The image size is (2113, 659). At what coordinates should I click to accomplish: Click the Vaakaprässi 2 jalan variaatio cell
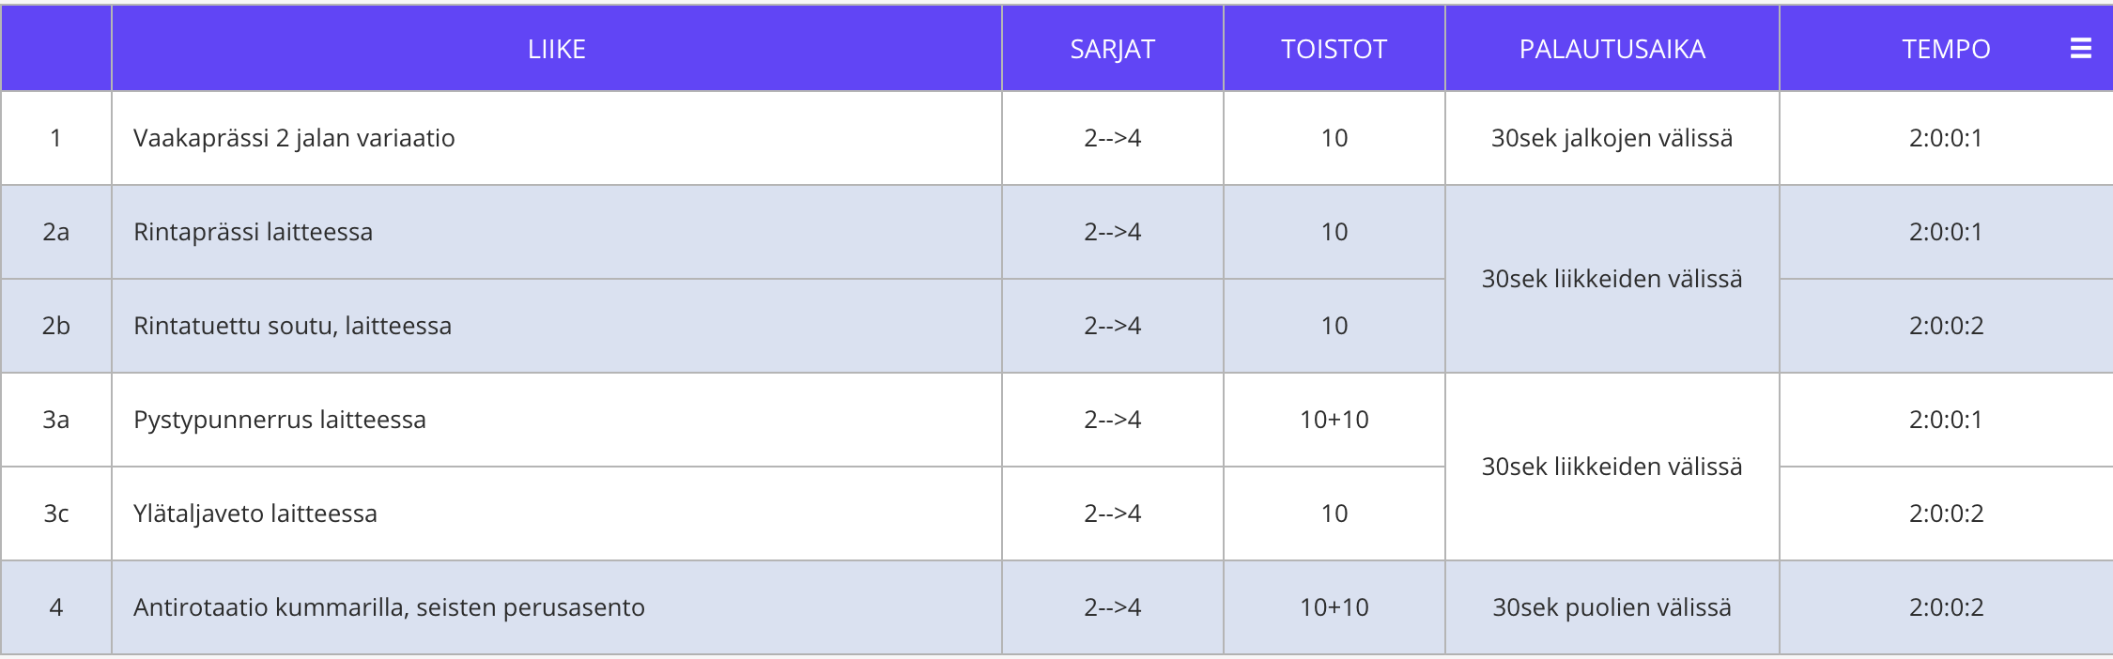click(557, 138)
